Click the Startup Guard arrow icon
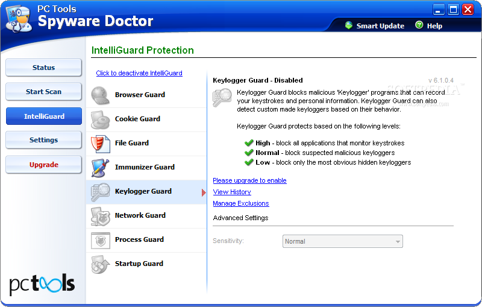This screenshot has width=482, height=307. click(x=100, y=264)
